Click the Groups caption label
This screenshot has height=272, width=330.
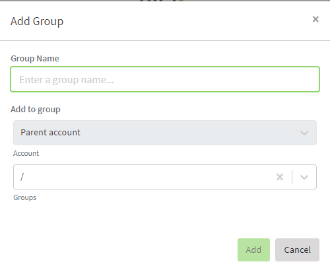(25, 197)
